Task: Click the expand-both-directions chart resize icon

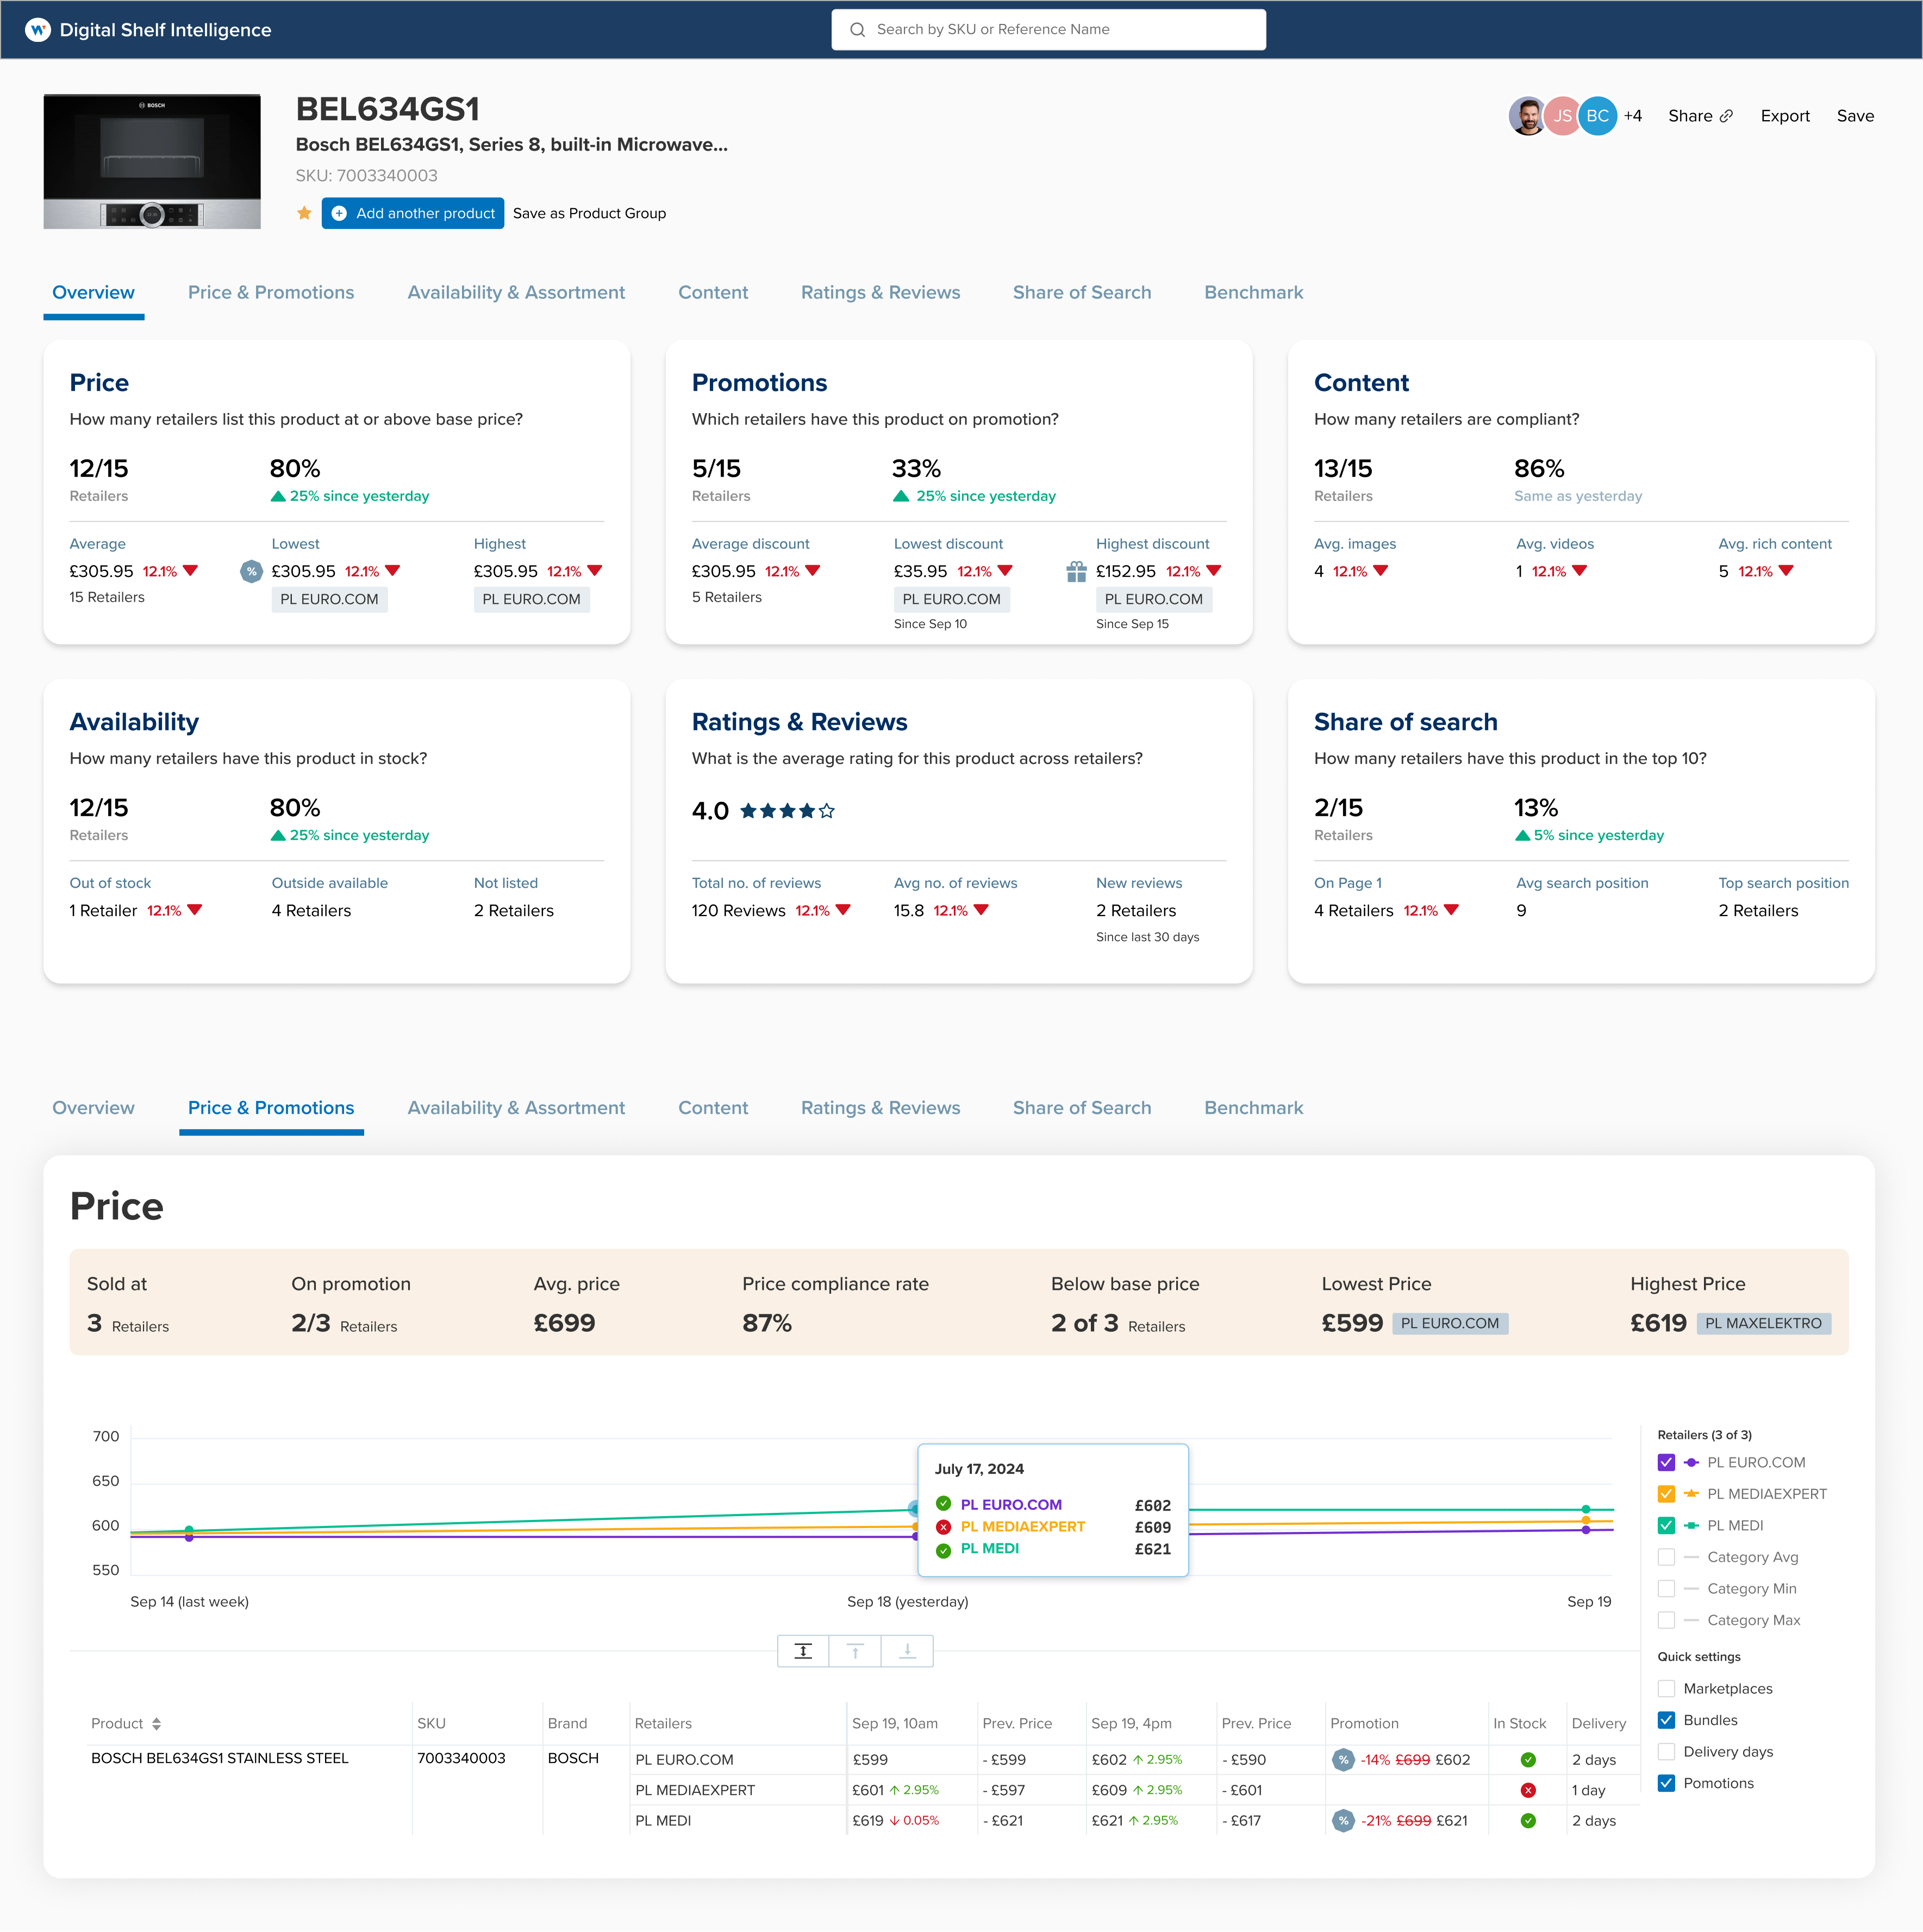Action: click(x=803, y=1651)
